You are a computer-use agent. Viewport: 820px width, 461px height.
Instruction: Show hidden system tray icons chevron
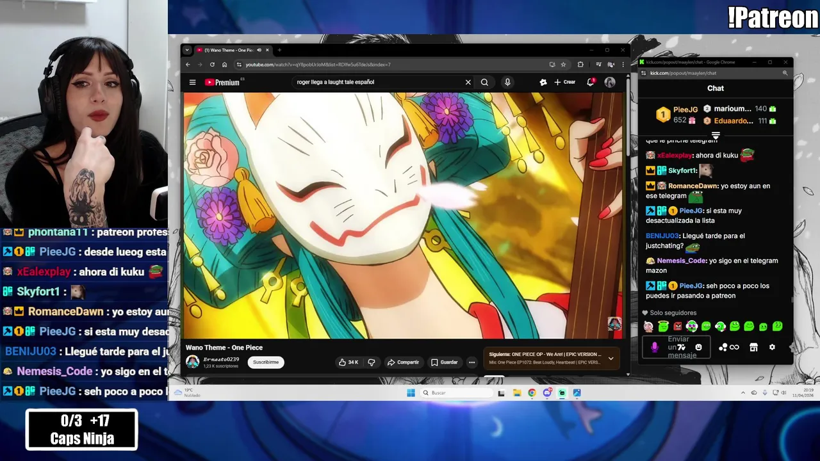tap(743, 393)
